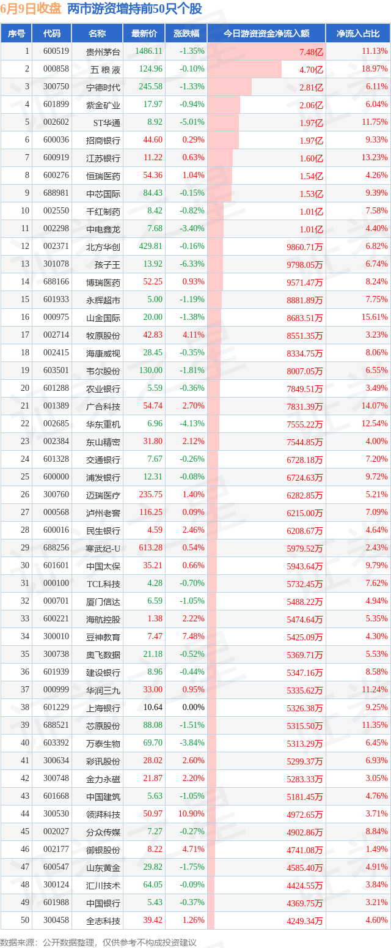
Task: Click stock name 千红制药
Action: (103, 212)
